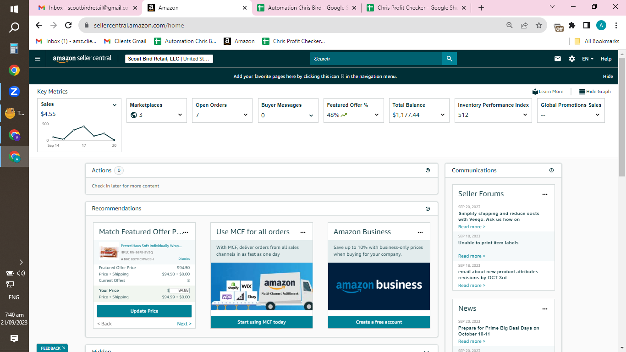The height and width of the screenshot is (352, 626).
Task: Click the teal search magnifier button
Action: [450, 59]
